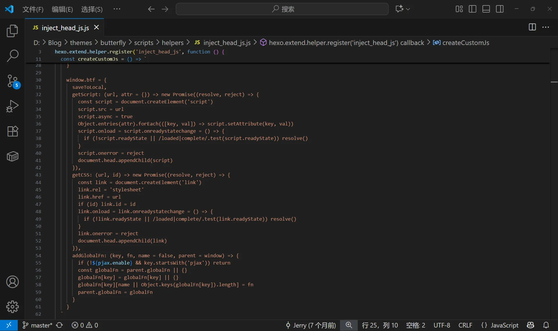Click the VS Code logo icon
This screenshot has width=558, height=331.
tap(9, 9)
